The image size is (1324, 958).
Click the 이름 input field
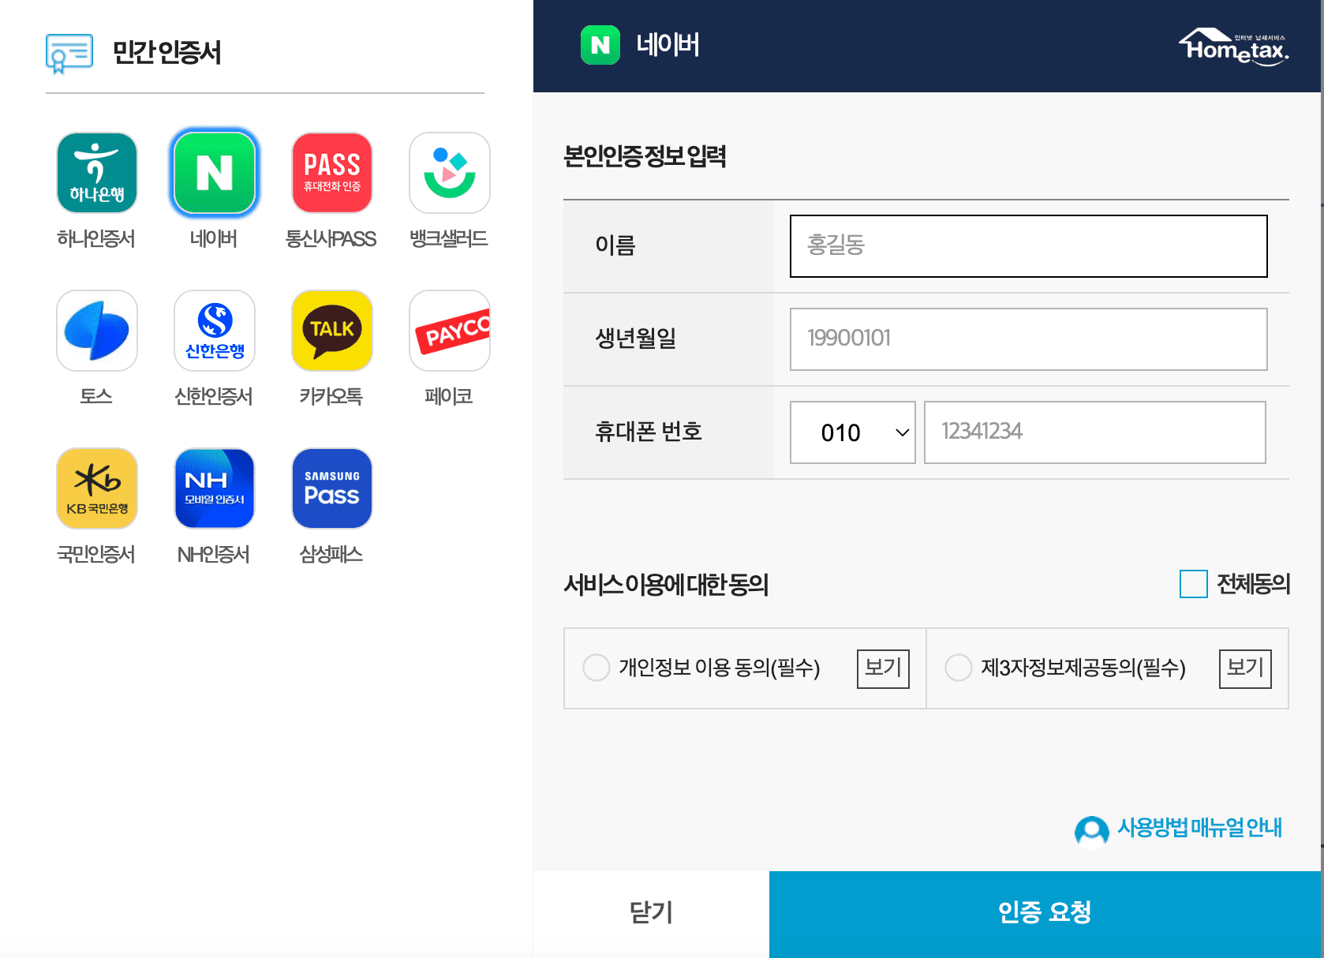1029,246
